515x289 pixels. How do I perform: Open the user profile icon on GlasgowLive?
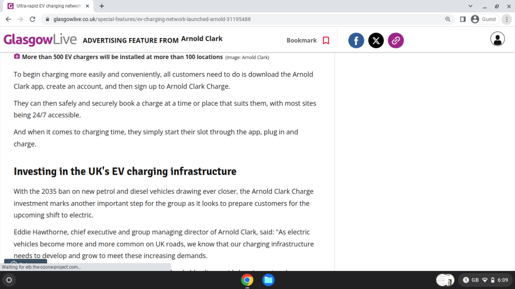tap(497, 39)
